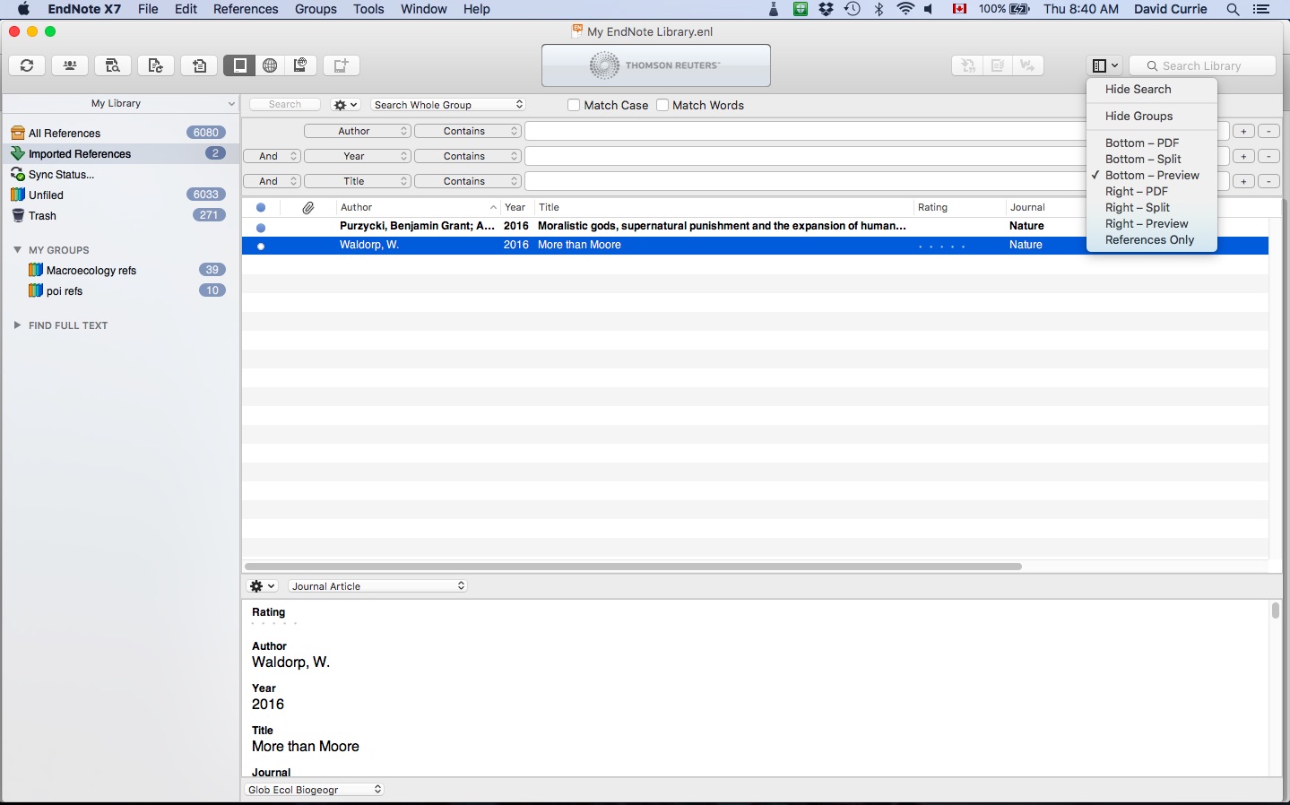The height and width of the screenshot is (805, 1290).
Task: Open the Groups menu
Action: pyautogui.click(x=316, y=9)
